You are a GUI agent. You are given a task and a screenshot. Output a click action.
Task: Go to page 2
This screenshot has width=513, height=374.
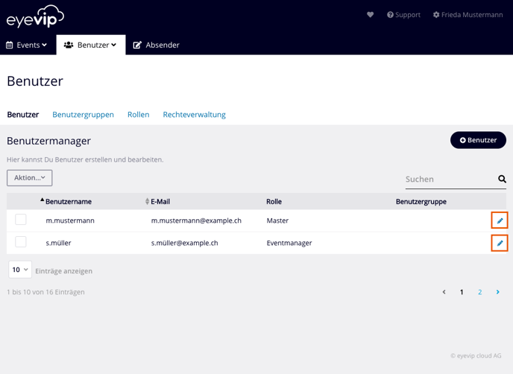pyautogui.click(x=479, y=292)
